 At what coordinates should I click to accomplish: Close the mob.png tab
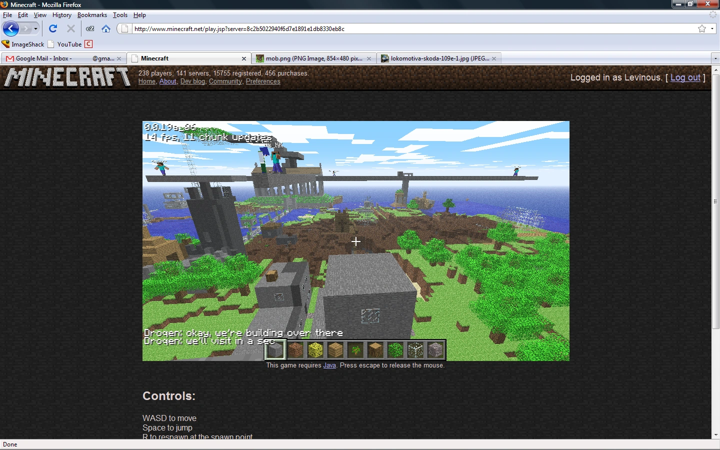click(369, 58)
